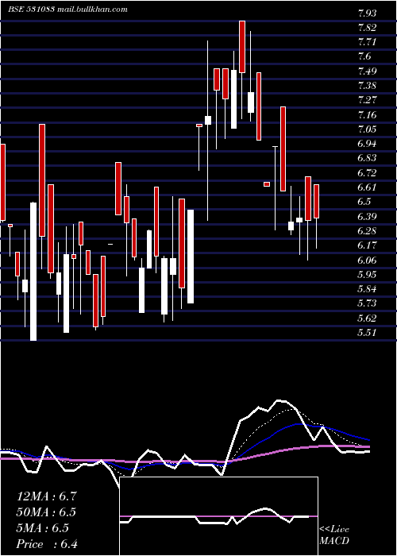The width and height of the screenshot is (397, 556).
Task: Click the 6.61 price level label
Action: click(x=367, y=187)
